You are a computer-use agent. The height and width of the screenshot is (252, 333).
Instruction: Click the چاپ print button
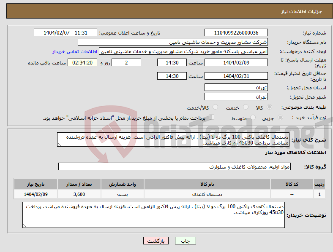(186, 241)
